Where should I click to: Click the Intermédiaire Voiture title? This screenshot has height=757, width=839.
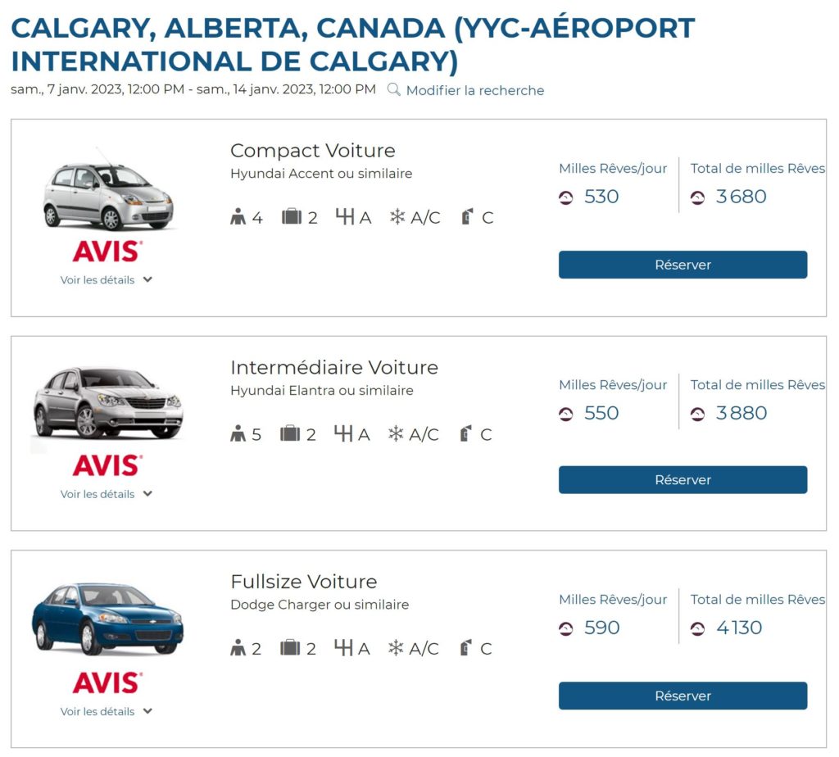pos(334,367)
